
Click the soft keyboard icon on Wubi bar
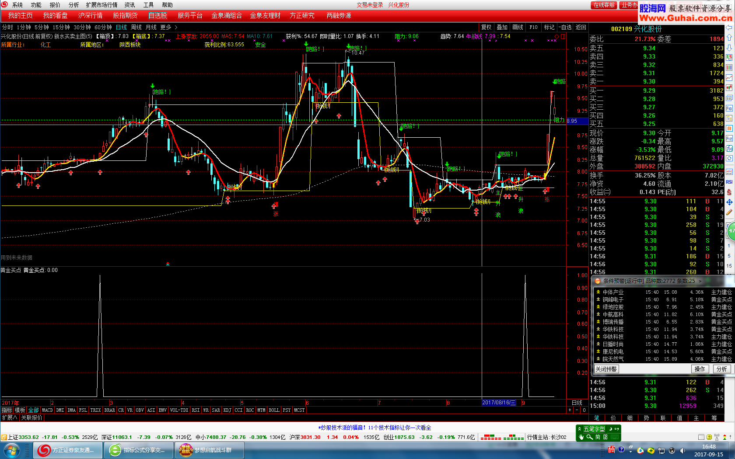pos(615,437)
